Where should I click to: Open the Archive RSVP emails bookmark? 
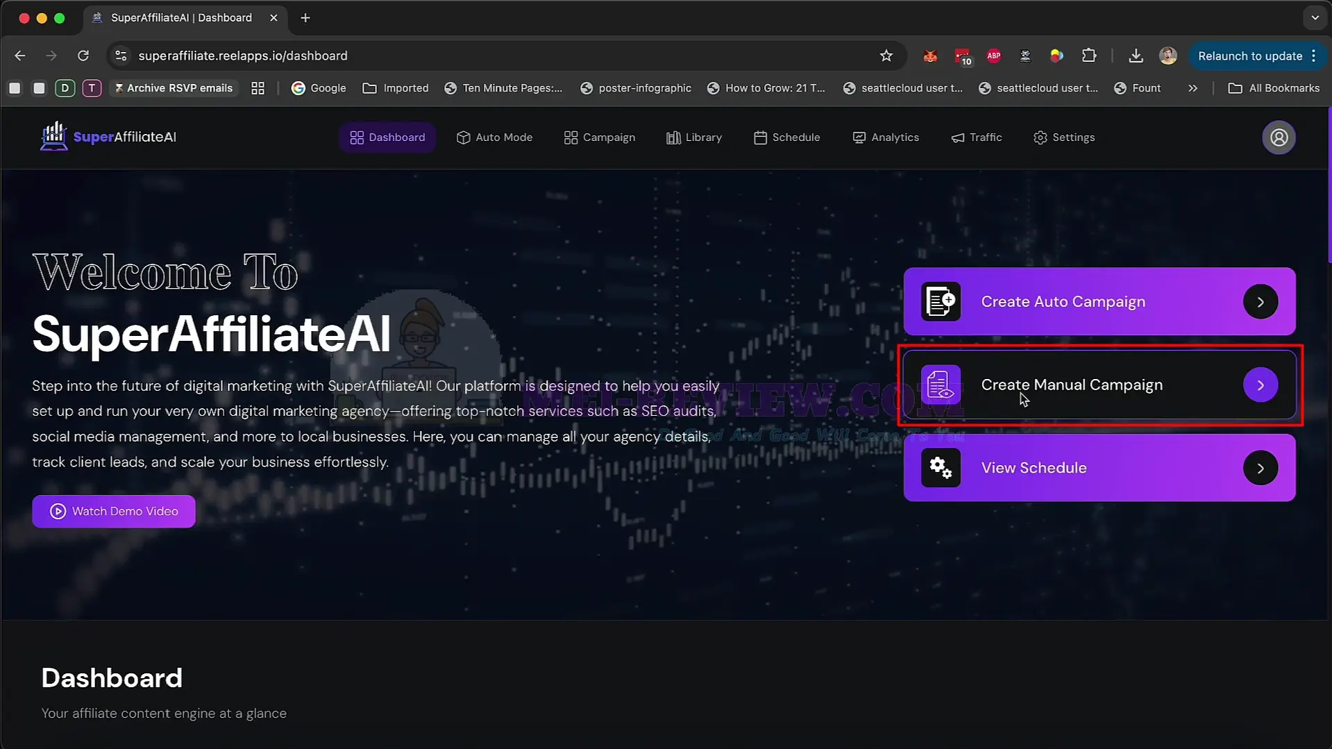(173, 88)
